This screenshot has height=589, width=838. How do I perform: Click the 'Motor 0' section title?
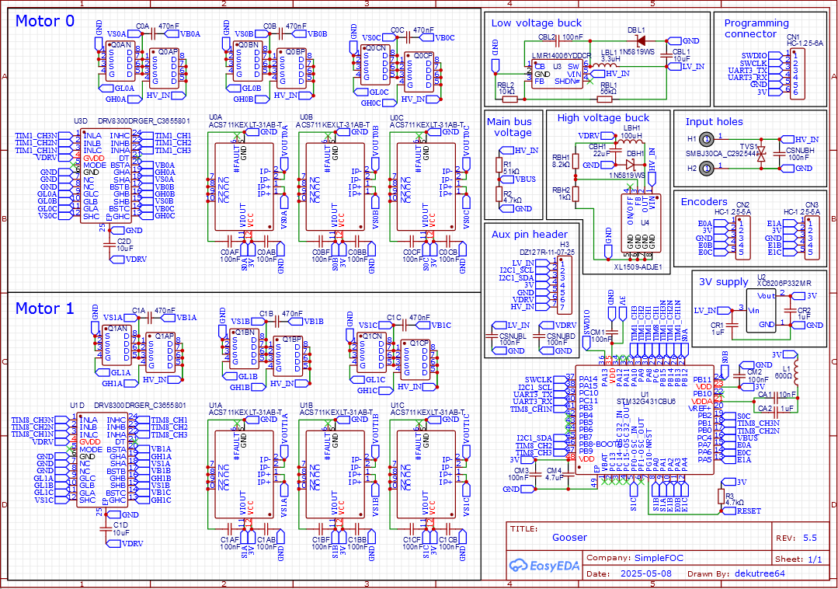click(45, 21)
